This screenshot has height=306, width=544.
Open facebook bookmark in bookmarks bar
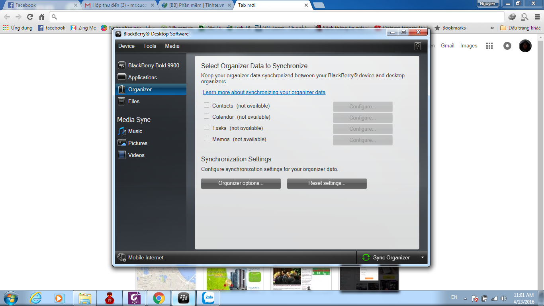[51, 28]
